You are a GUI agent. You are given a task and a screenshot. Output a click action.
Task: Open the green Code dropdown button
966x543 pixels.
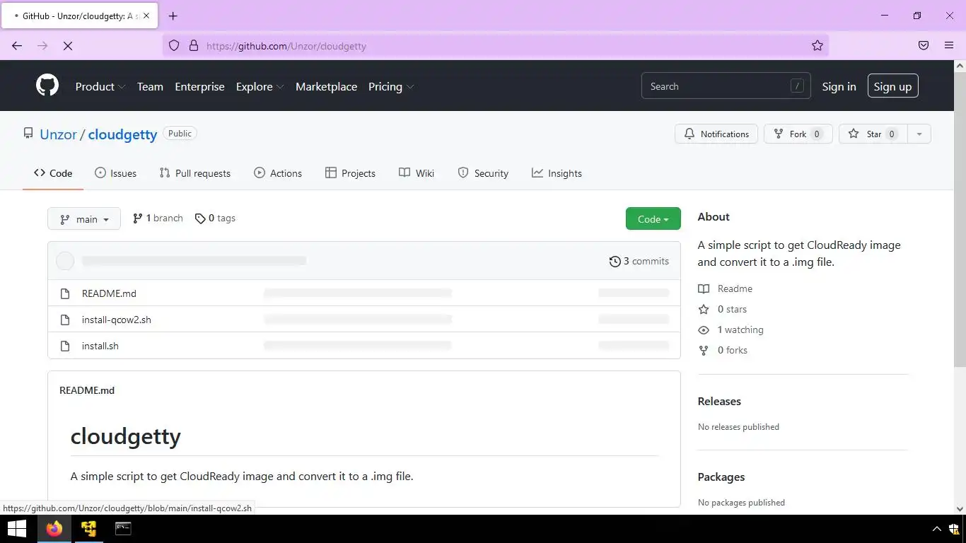(x=653, y=219)
